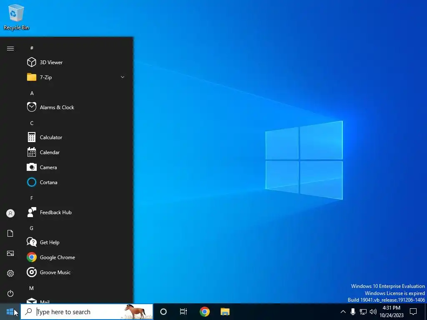427x320 pixels.
Task: Select the 'M' letter header
Action: pyautogui.click(x=32, y=288)
